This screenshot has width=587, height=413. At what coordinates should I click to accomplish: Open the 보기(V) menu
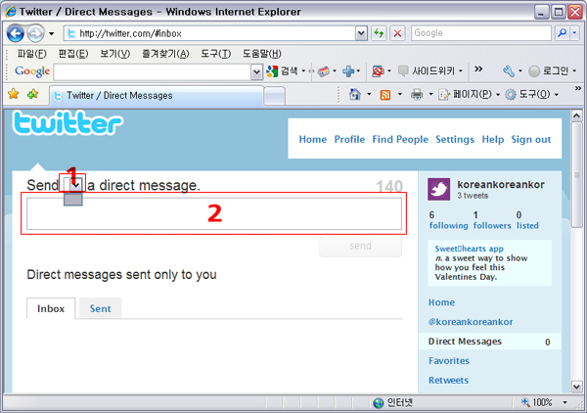pos(114,54)
